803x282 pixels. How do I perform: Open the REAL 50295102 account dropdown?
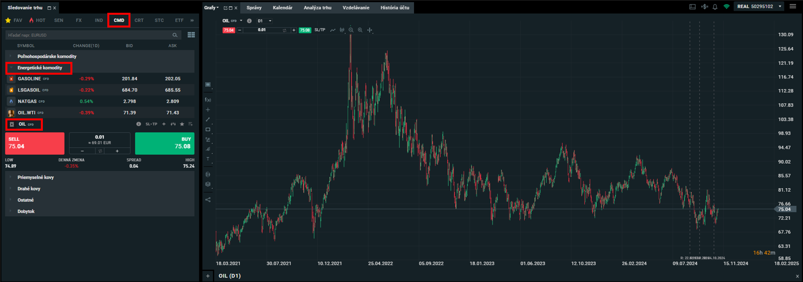coord(758,6)
